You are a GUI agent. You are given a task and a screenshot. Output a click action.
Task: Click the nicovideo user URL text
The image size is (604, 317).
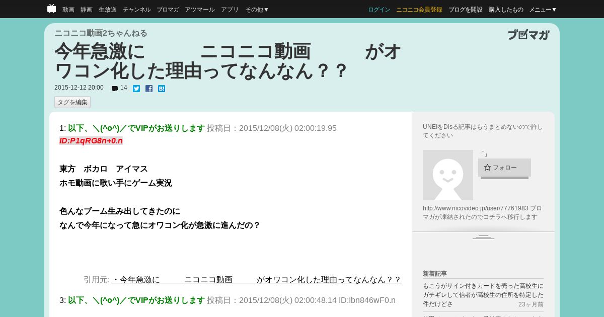tap(476, 208)
